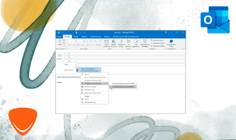Select Modifier les autorisations menu entry

tap(95, 84)
